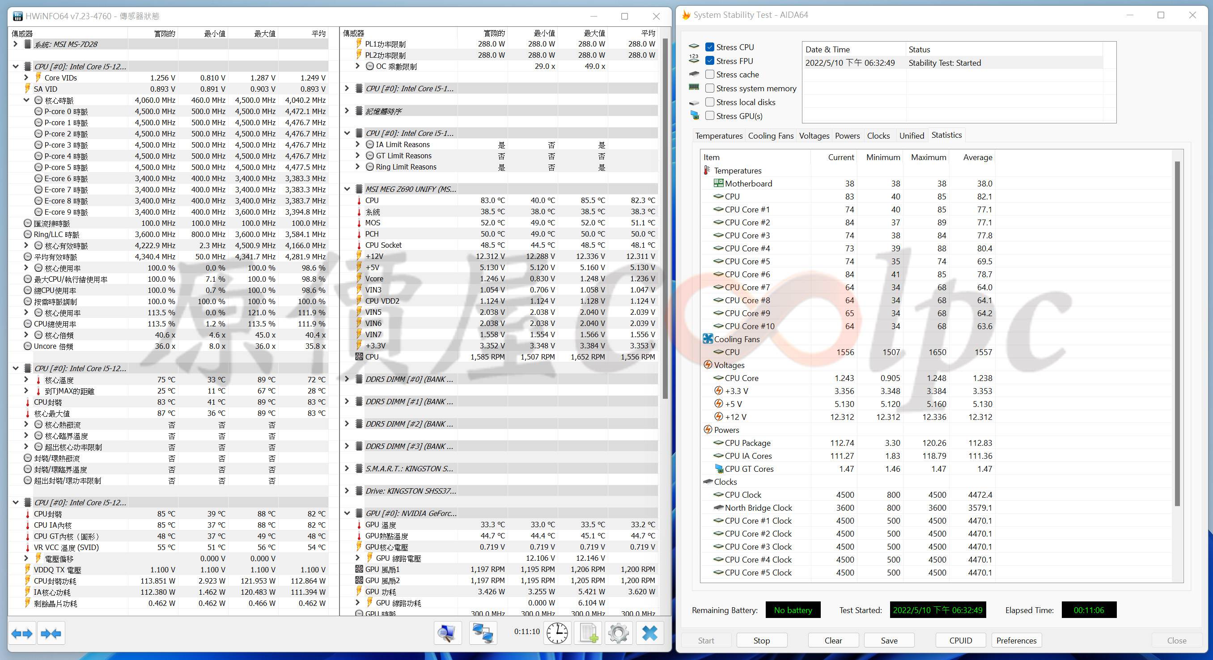Collapse the MSI MEG Z690 UNIFY group
The image size is (1213, 660).
tap(347, 189)
